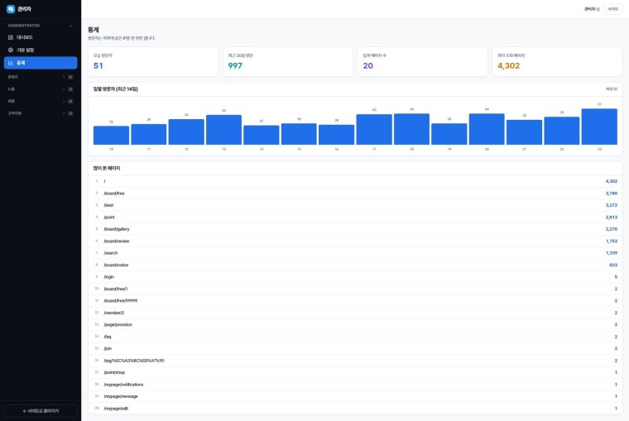
Task: Collapse the ADMINISTRATOR section chevron
Action: tap(71, 26)
